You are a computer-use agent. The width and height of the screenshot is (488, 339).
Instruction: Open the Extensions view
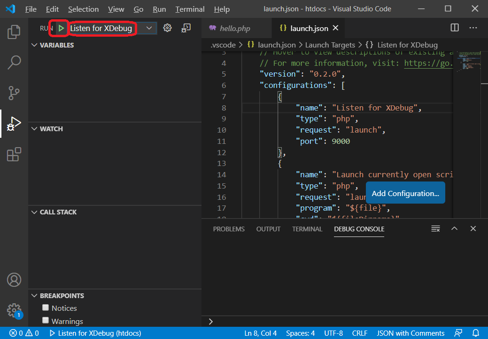tap(14, 154)
